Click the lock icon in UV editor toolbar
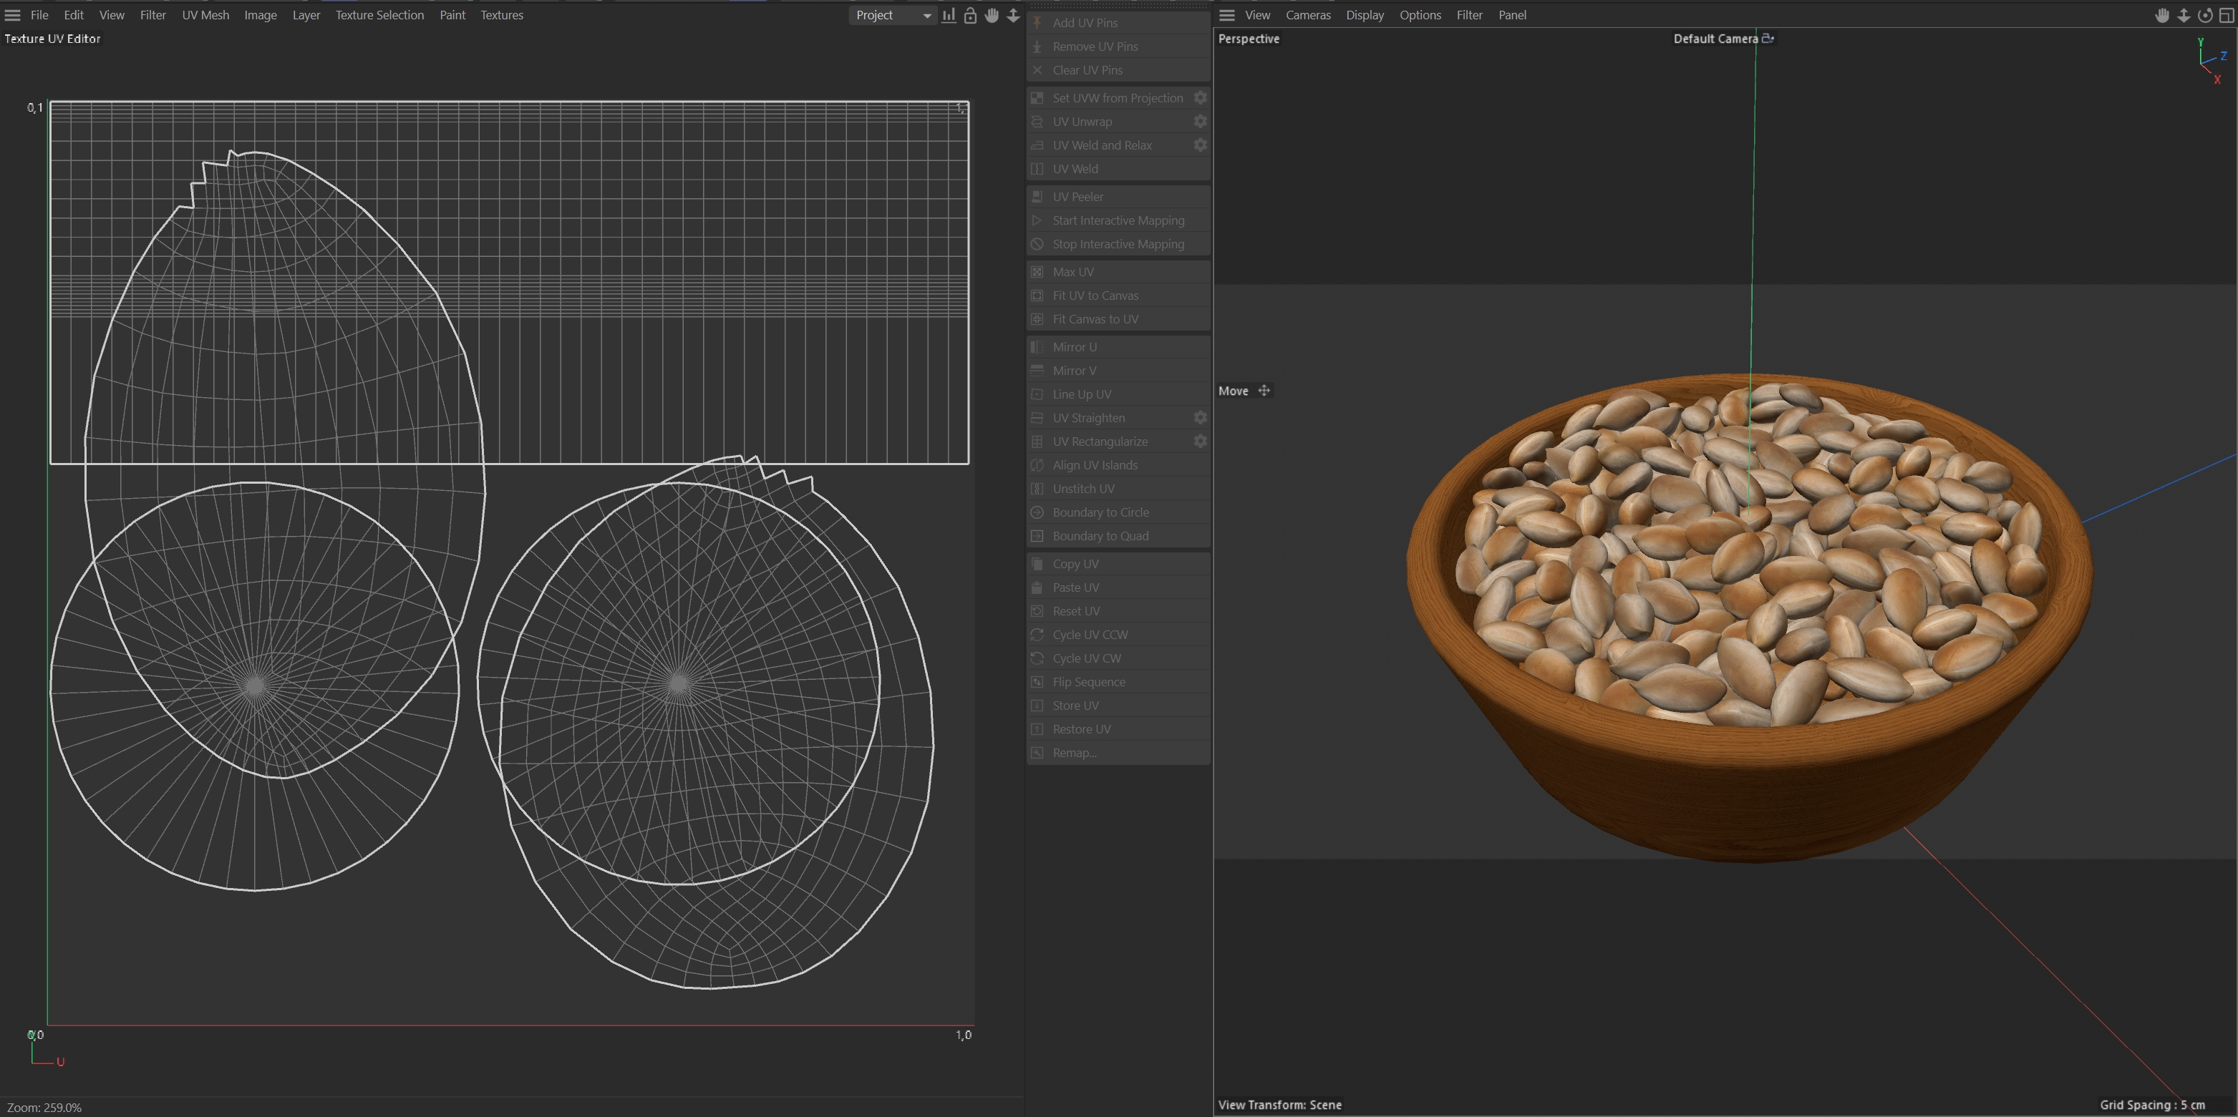2238x1117 pixels. pos(970,16)
